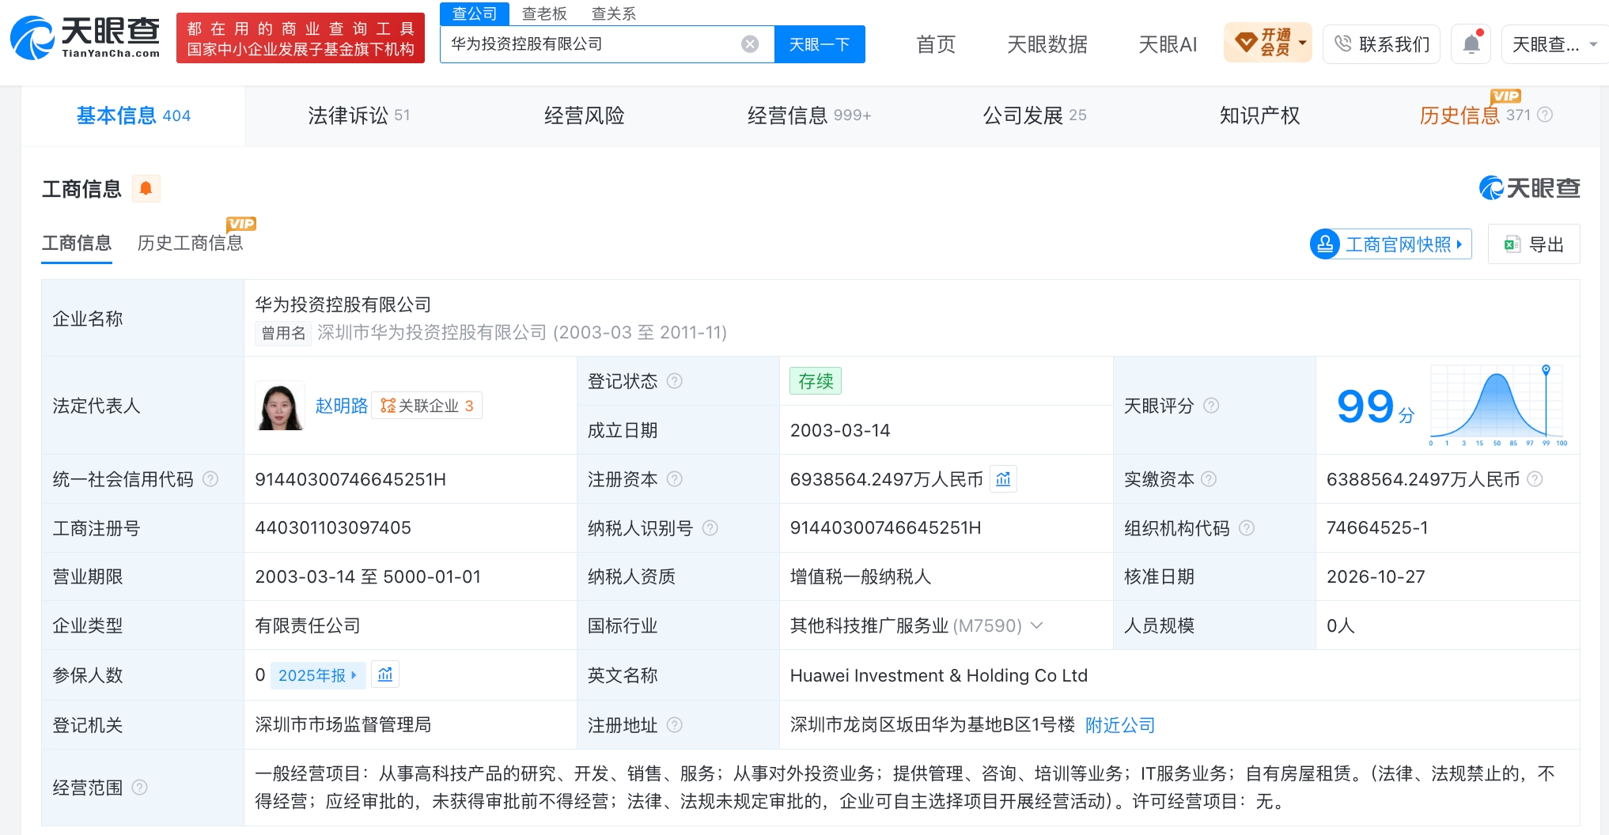This screenshot has width=1609, height=835.
Task: Click the legal representative photo thumbnail
Action: pyautogui.click(x=280, y=406)
